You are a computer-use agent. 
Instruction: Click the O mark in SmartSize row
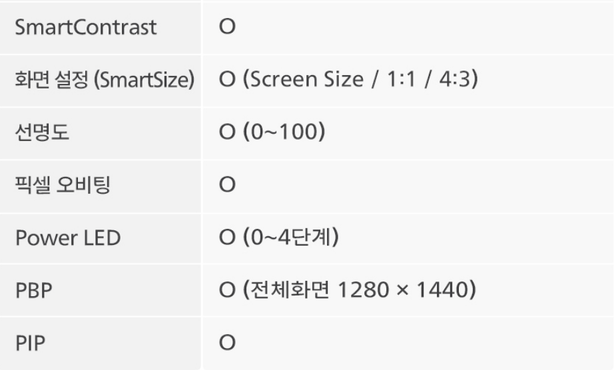227,81
